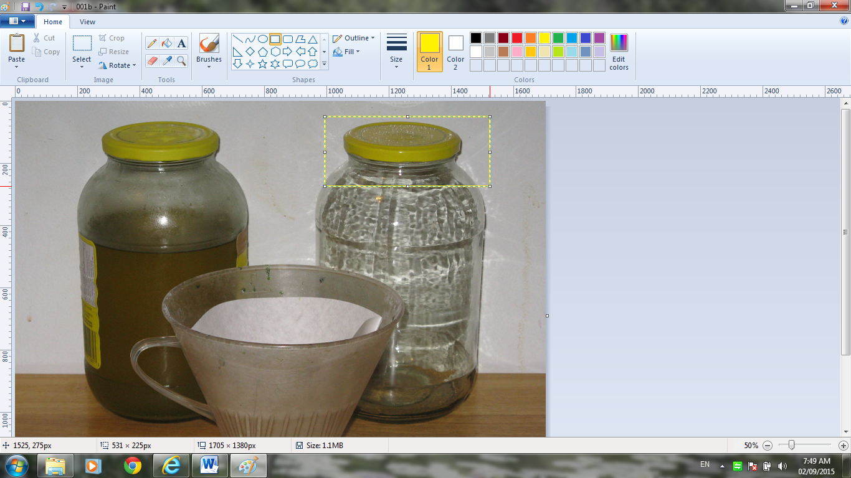Choose the Four-point star shape

click(x=250, y=63)
